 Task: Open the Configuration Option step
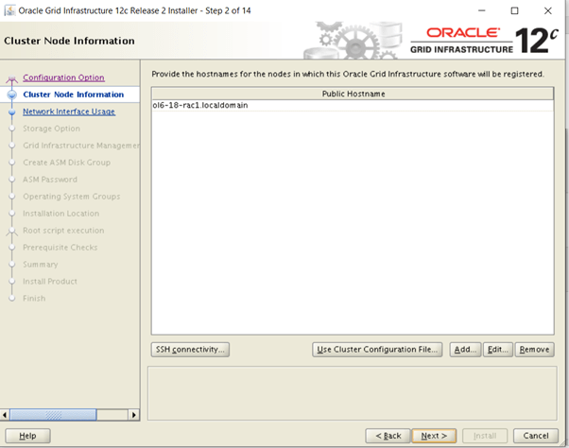coord(63,78)
